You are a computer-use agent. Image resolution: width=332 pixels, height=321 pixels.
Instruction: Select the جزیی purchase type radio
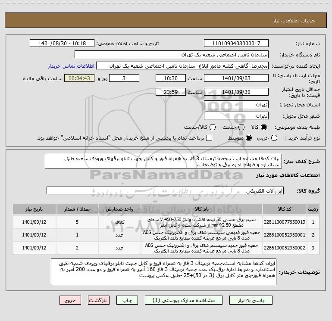point(274,138)
